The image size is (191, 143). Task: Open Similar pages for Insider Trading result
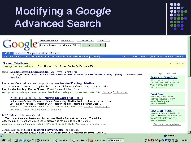[x=120, y=92]
